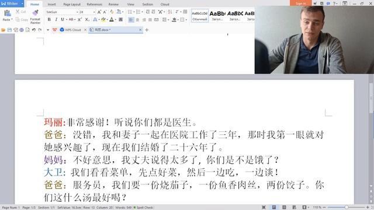Viewport: 374px width, 210px height.
Task: Click the Redo arrow icon
Action: [x=40, y=30]
